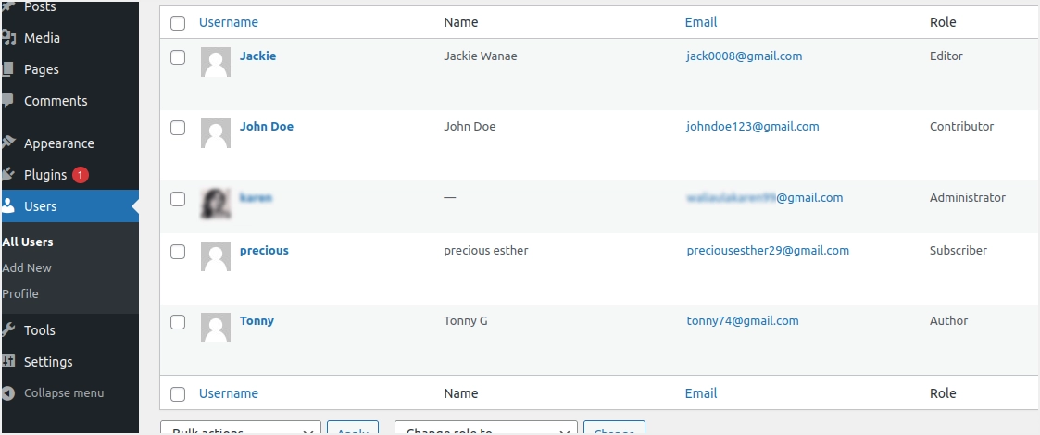Select the checkbox for user Jackie

pos(178,57)
